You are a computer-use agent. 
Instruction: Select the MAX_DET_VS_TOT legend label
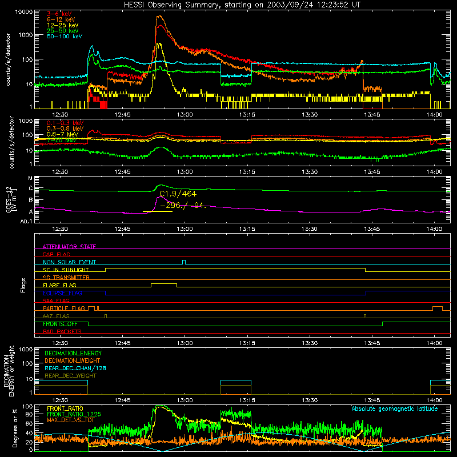coord(71,420)
